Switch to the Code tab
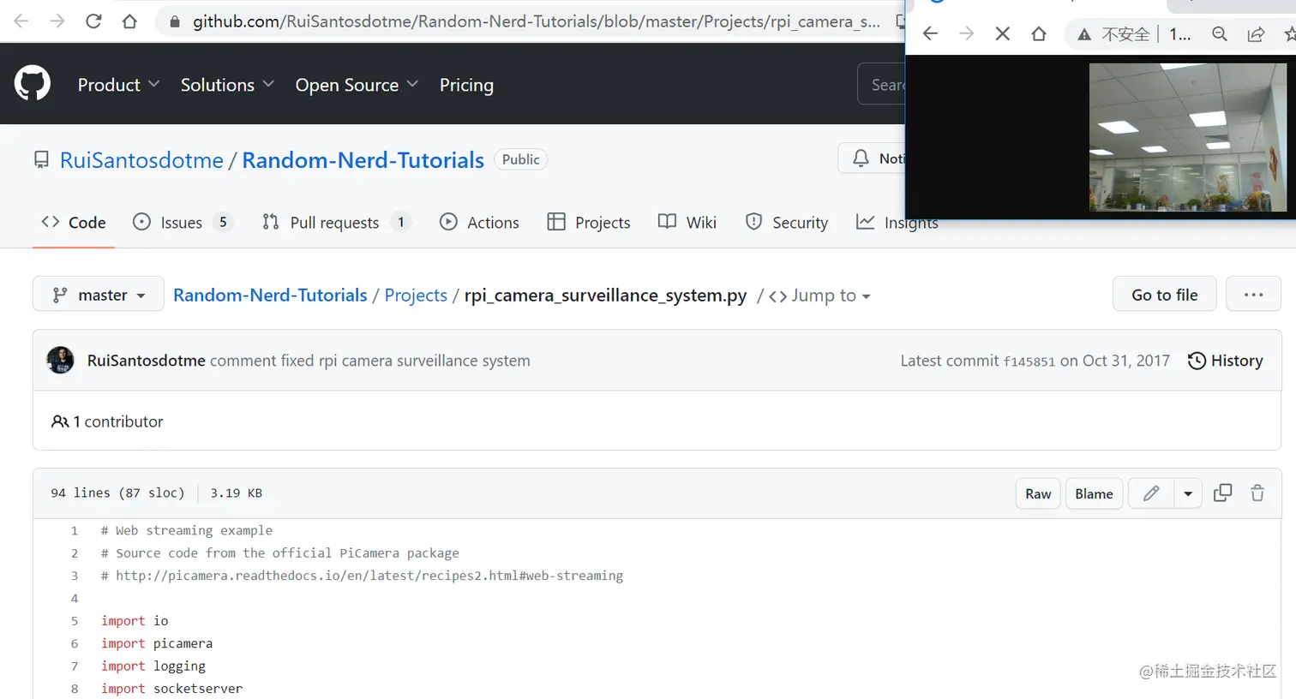1296x699 pixels. (x=74, y=223)
